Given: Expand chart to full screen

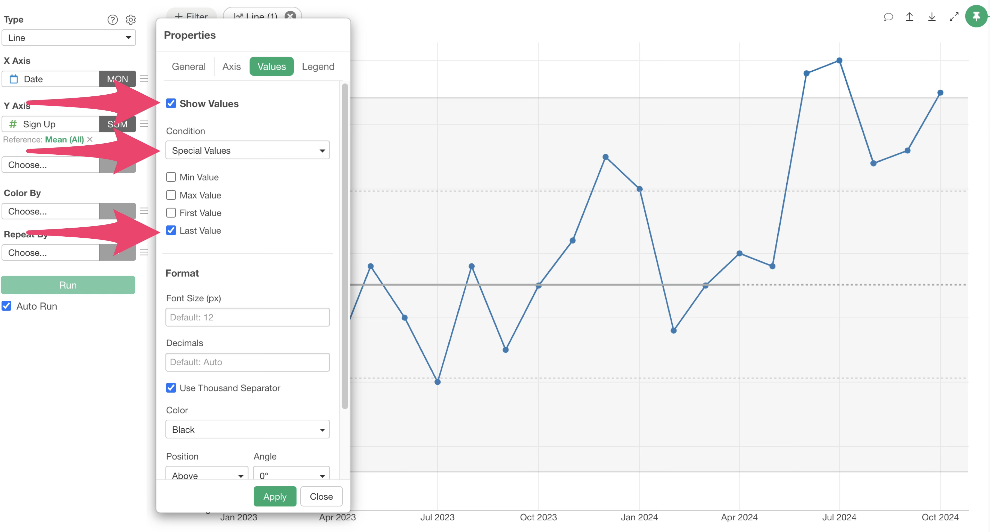Looking at the screenshot, I should (x=954, y=17).
